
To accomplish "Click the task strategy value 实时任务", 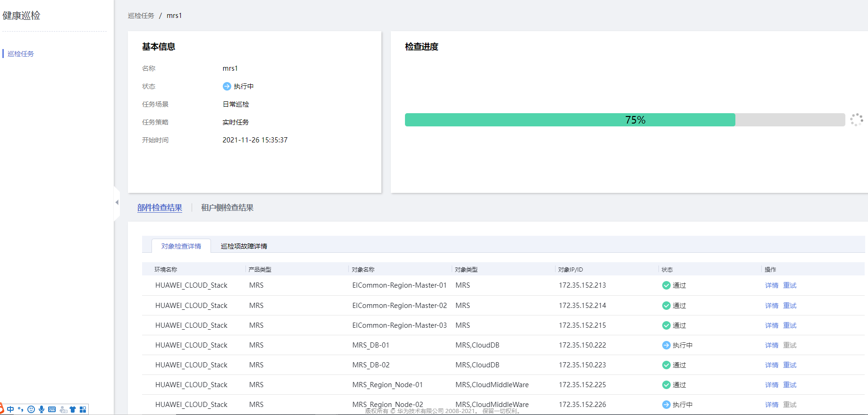I will tap(236, 122).
